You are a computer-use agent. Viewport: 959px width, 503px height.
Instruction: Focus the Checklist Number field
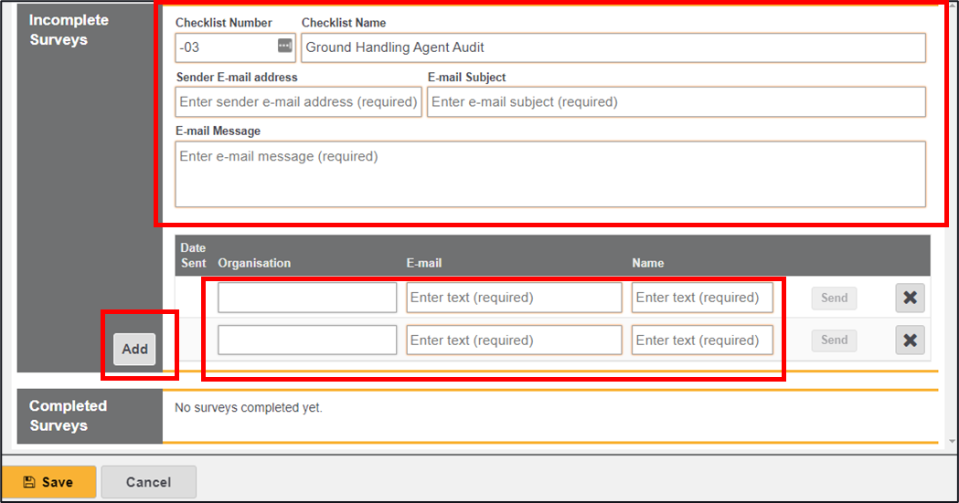click(x=225, y=47)
